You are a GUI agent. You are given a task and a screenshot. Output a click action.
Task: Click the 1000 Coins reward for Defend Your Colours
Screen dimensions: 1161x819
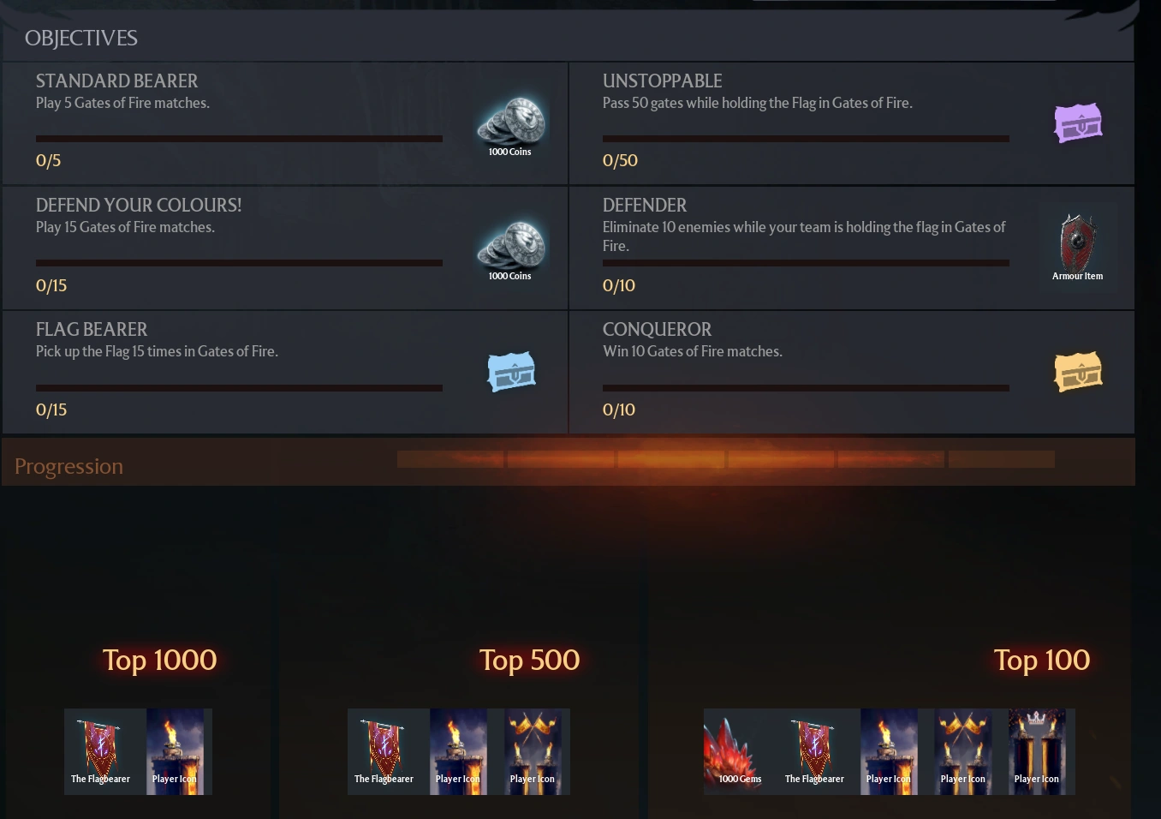click(x=510, y=248)
